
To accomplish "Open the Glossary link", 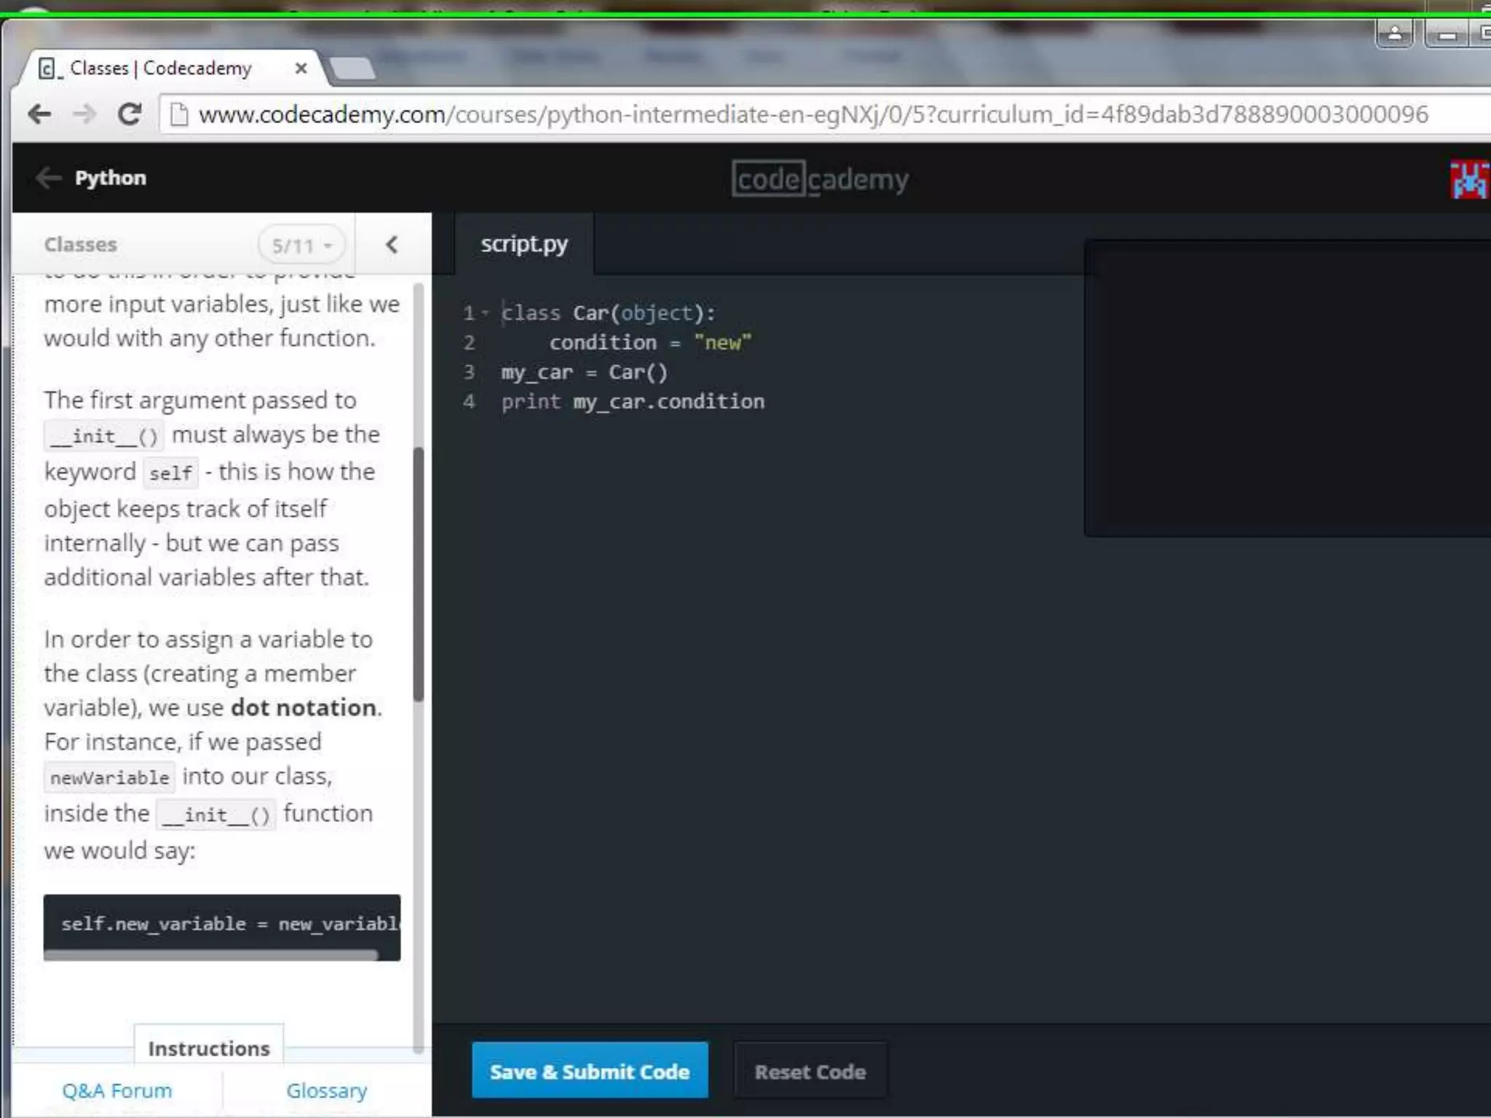I will [326, 1090].
